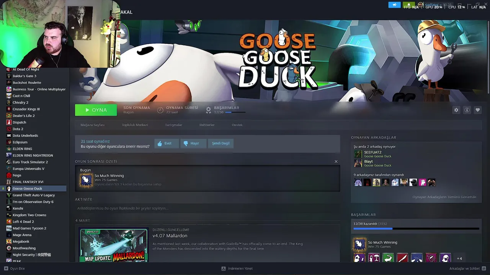Image resolution: width=490 pixels, height=275 pixels.
Task: Dismiss review prompt with Şimdi Değil
Action: pos(221,144)
